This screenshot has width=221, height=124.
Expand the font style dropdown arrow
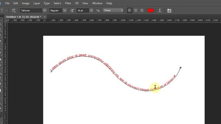click(65, 11)
